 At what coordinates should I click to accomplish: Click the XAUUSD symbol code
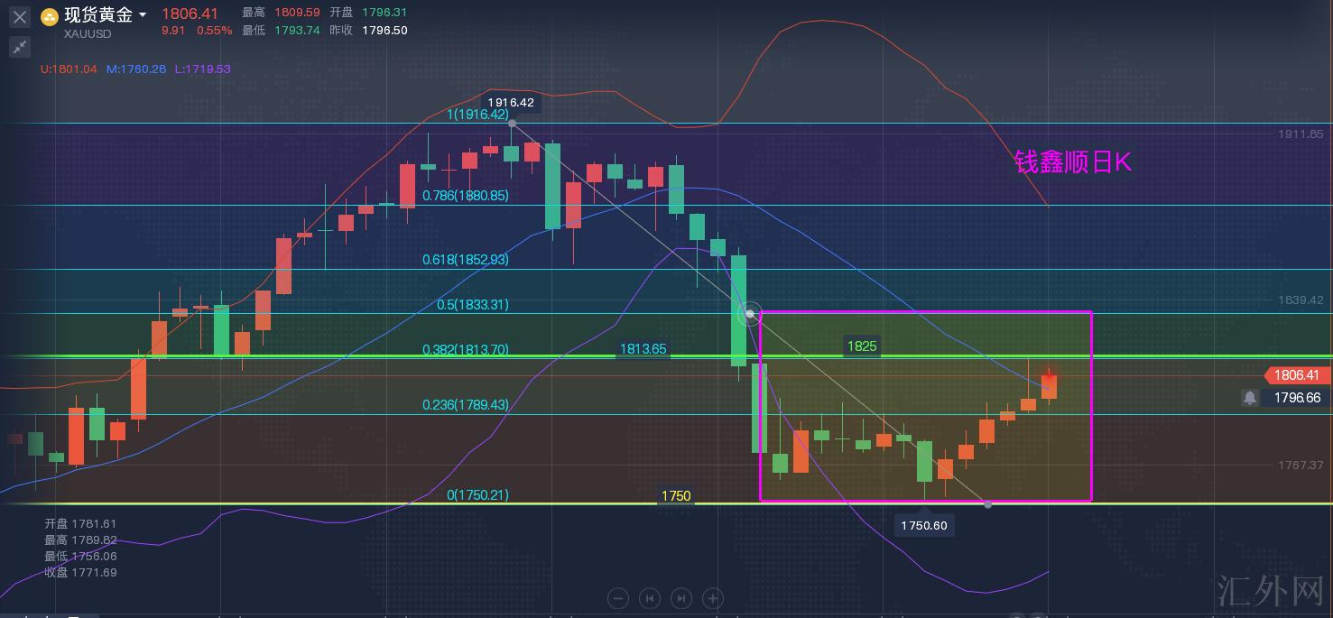(x=88, y=33)
